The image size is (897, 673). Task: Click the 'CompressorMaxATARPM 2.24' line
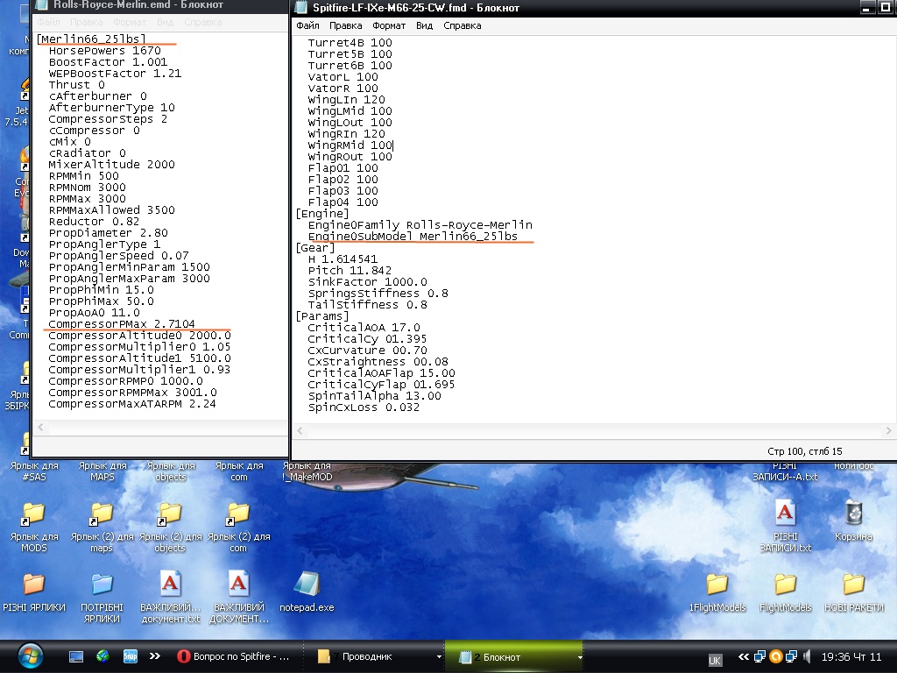[x=132, y=404]
